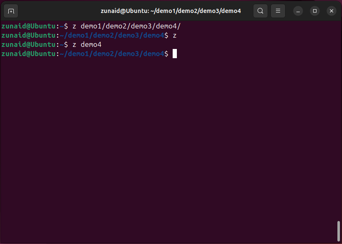Viewport: 342px width, 244px height.
Task: Open a new terminal tab
Action: [11, 11]
